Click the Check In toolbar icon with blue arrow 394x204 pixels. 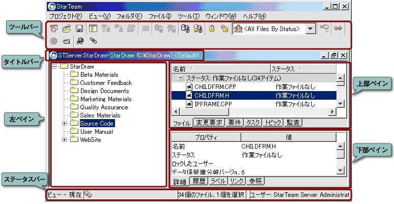pos(185,28)
